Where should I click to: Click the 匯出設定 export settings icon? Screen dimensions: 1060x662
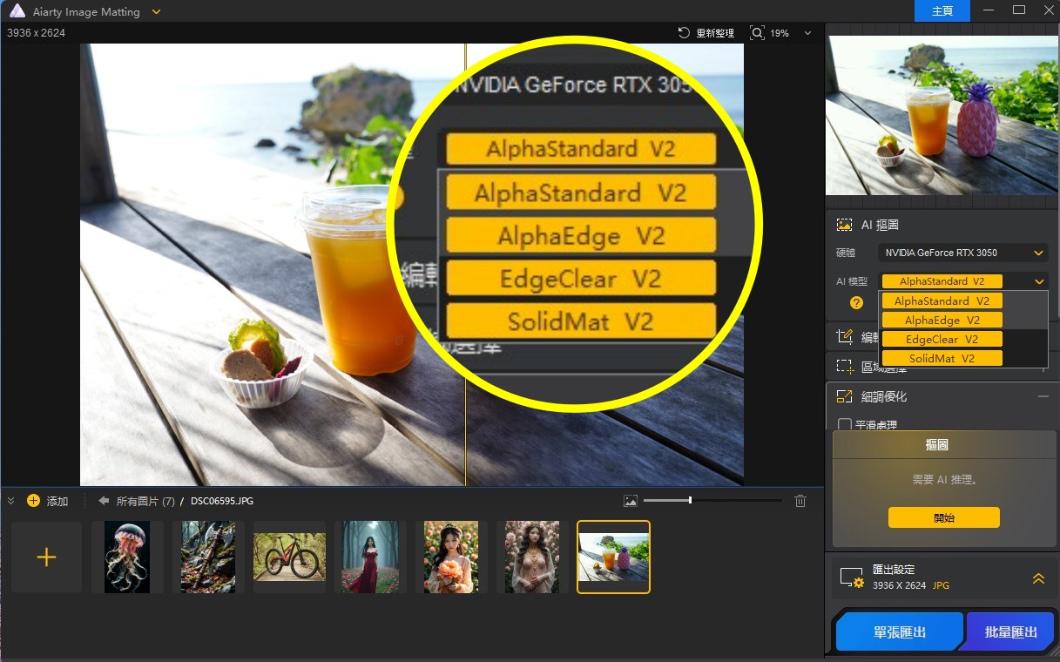tap(851, 578)
